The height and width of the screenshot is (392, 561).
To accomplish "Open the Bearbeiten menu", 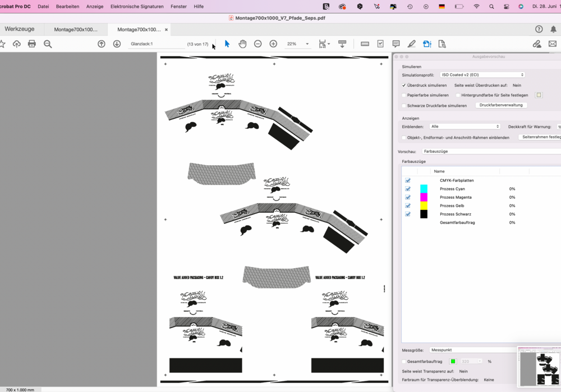I will pyautogui.click(x=68, y=6).
